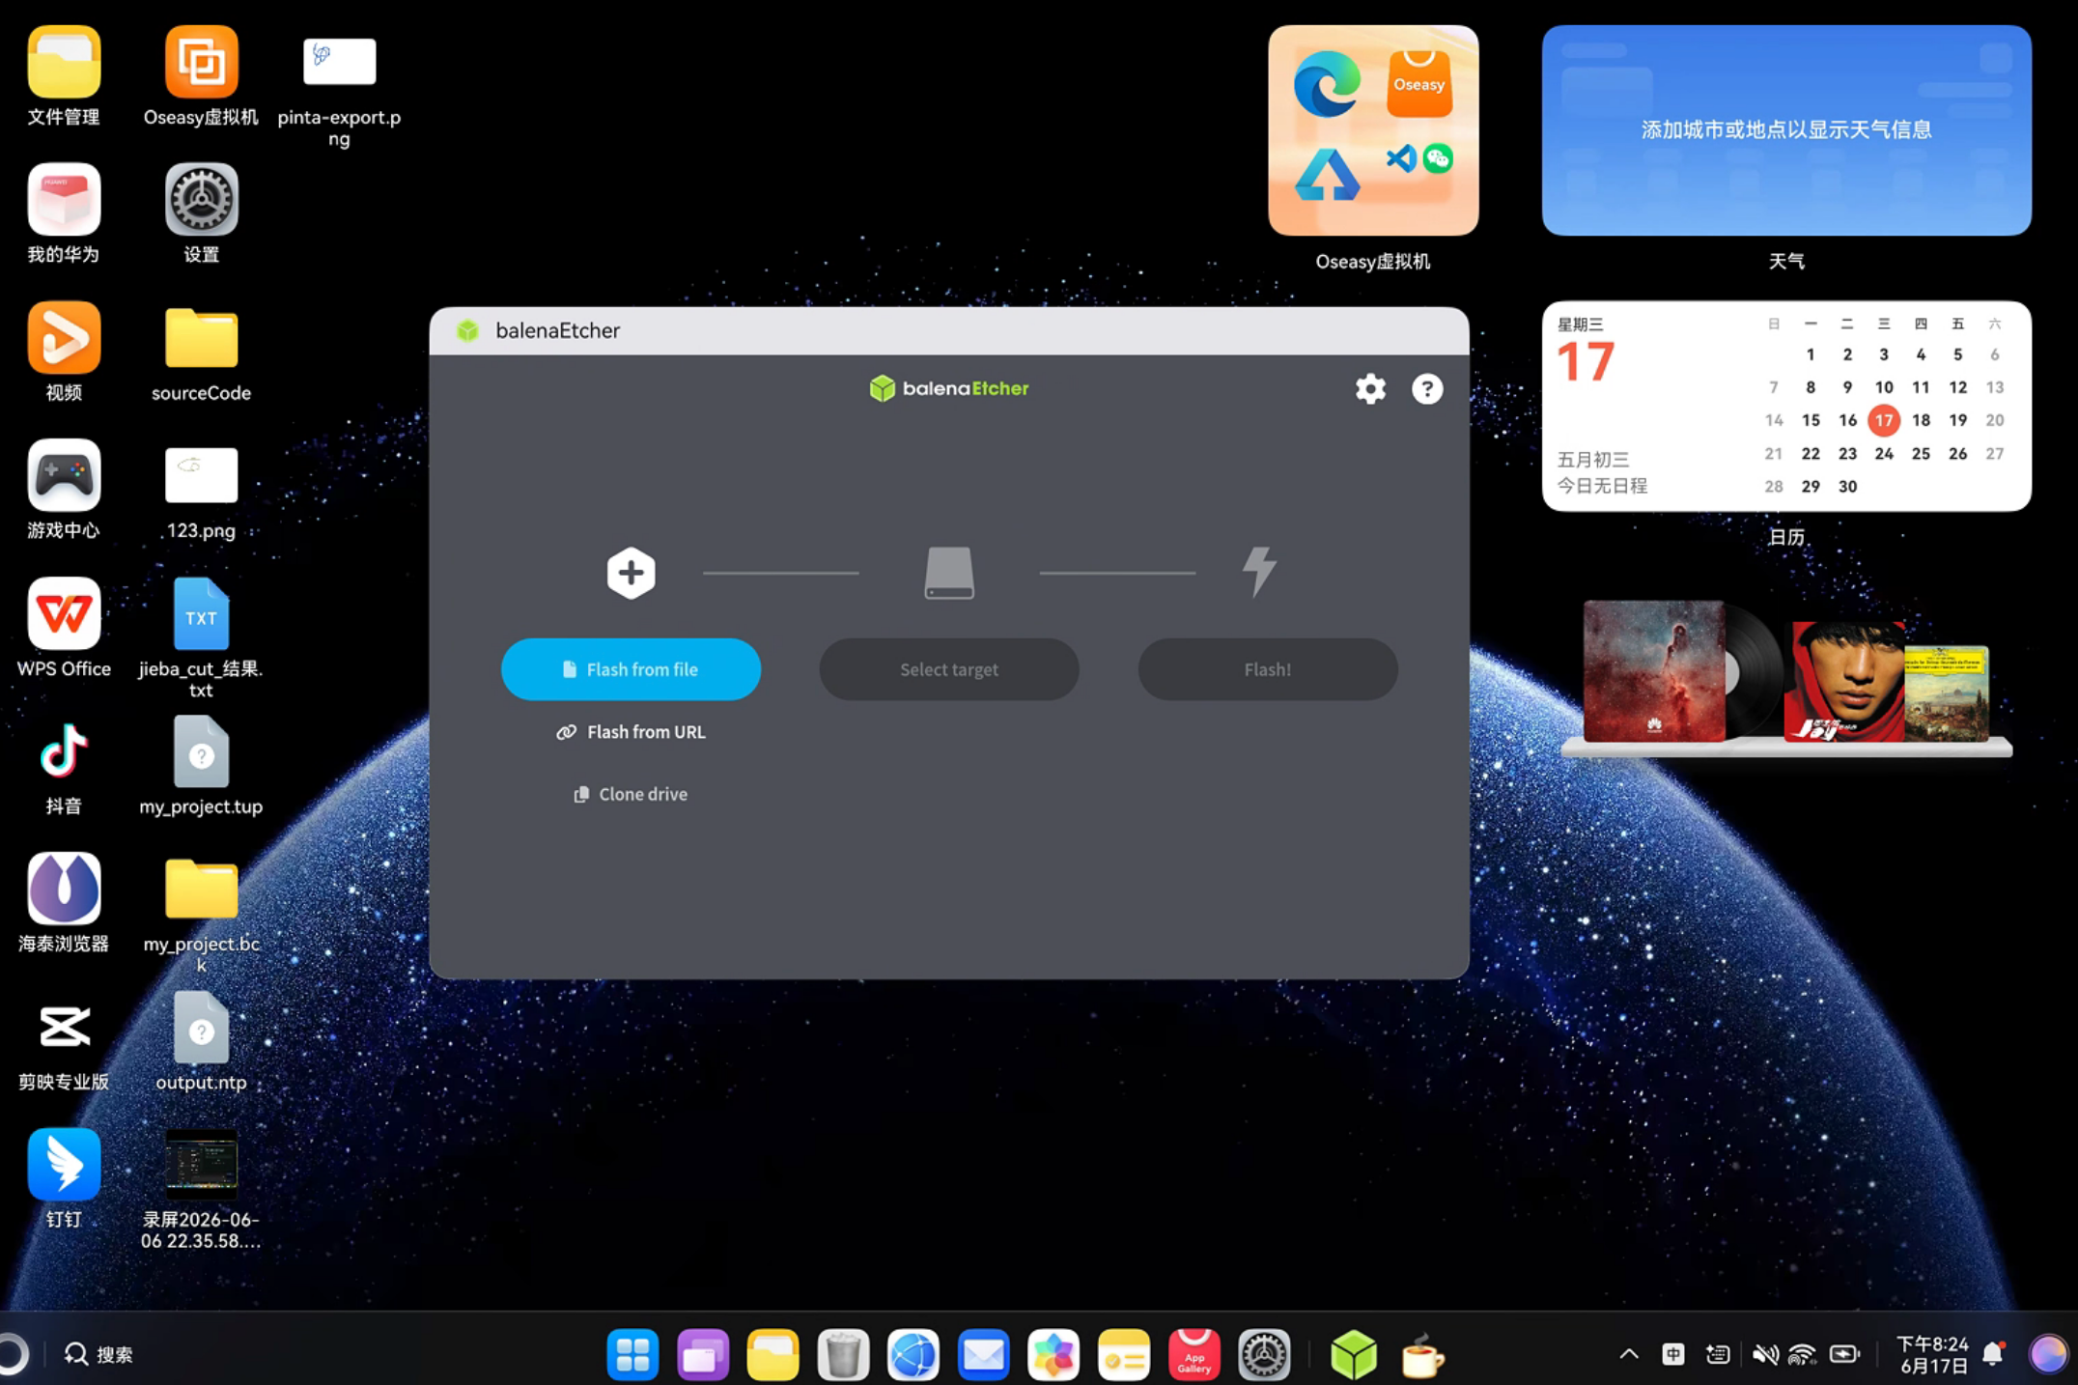
Task: Switch input method 中 indicator
Action: pyautogui.click(x=1673, y=1354)
